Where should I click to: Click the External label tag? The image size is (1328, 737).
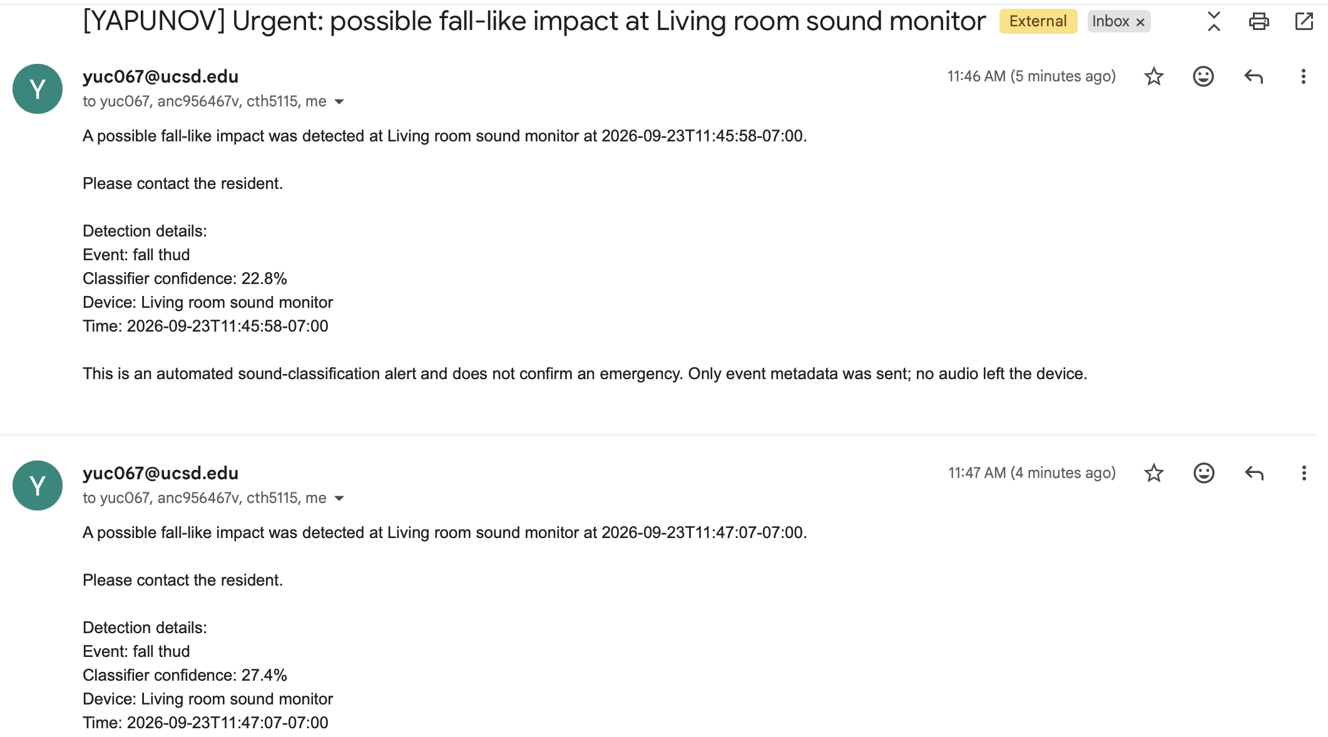click(x=1038, y=21)
